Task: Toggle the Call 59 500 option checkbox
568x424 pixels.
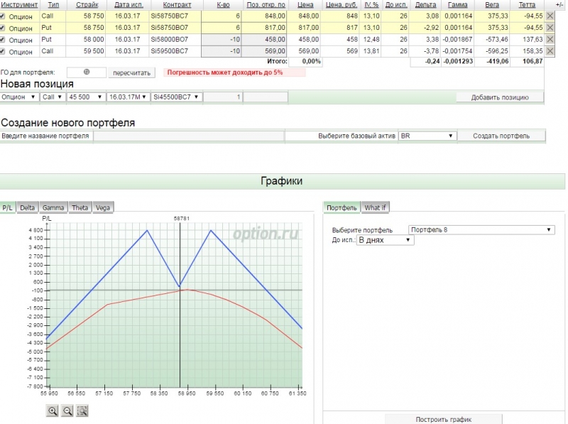Action: pyautogui.click(x=4, y=52)
